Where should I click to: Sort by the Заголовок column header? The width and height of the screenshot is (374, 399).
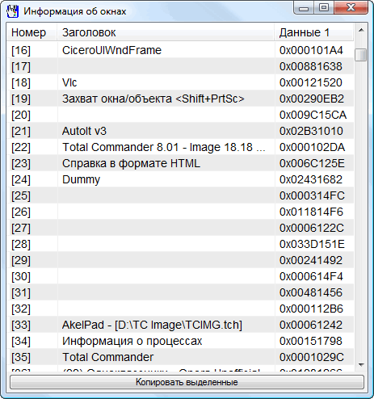click(x=166, y=32)
